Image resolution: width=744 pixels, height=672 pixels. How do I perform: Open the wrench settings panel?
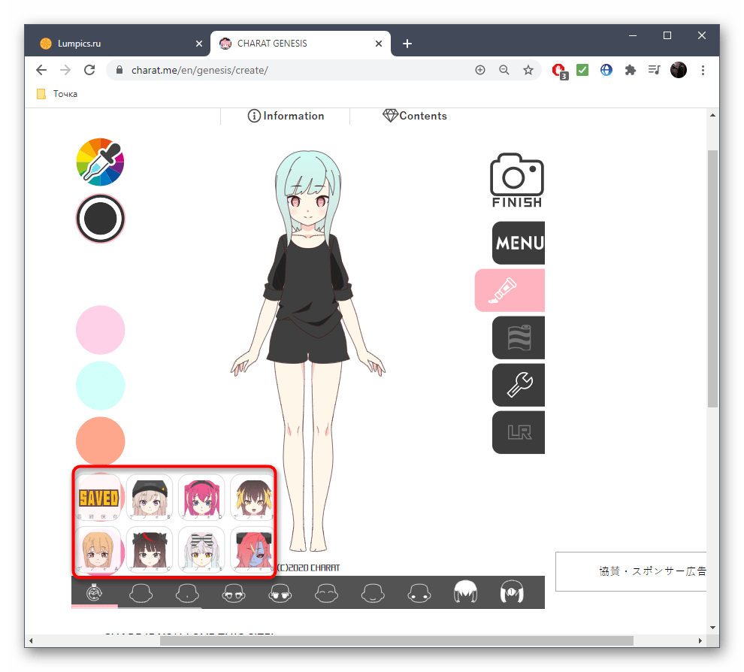coord(518,385)
